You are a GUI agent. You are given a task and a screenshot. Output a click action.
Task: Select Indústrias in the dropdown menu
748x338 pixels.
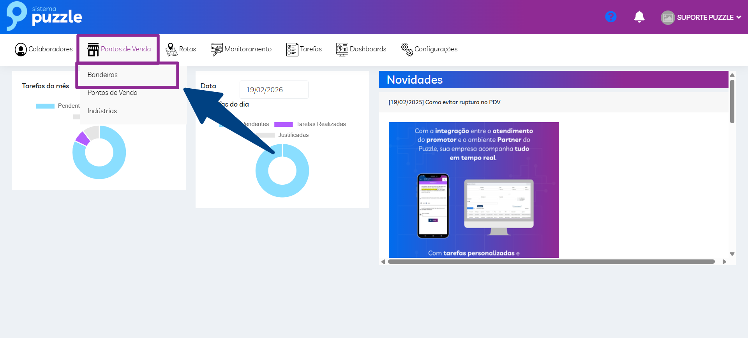click(x=102, y=111)
